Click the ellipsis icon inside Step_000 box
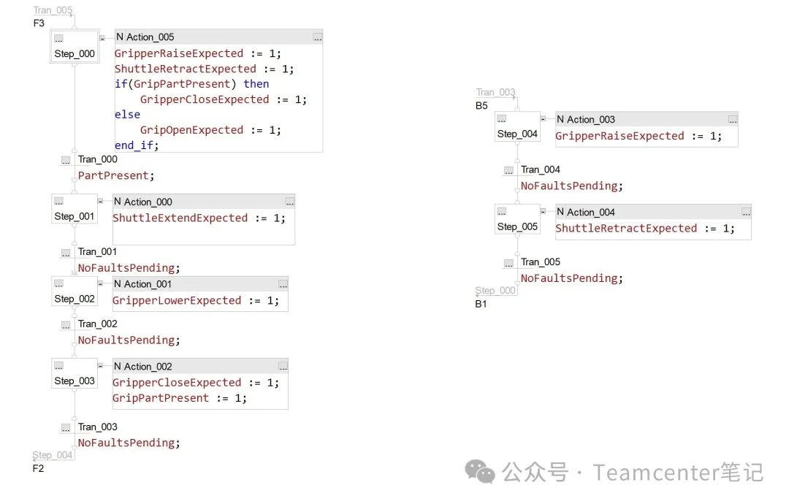789x504 pixels. point(58,39)
